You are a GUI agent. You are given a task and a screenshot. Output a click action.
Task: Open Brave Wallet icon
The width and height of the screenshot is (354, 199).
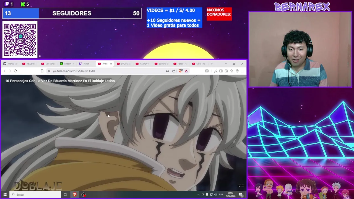[x=226, y=71]
